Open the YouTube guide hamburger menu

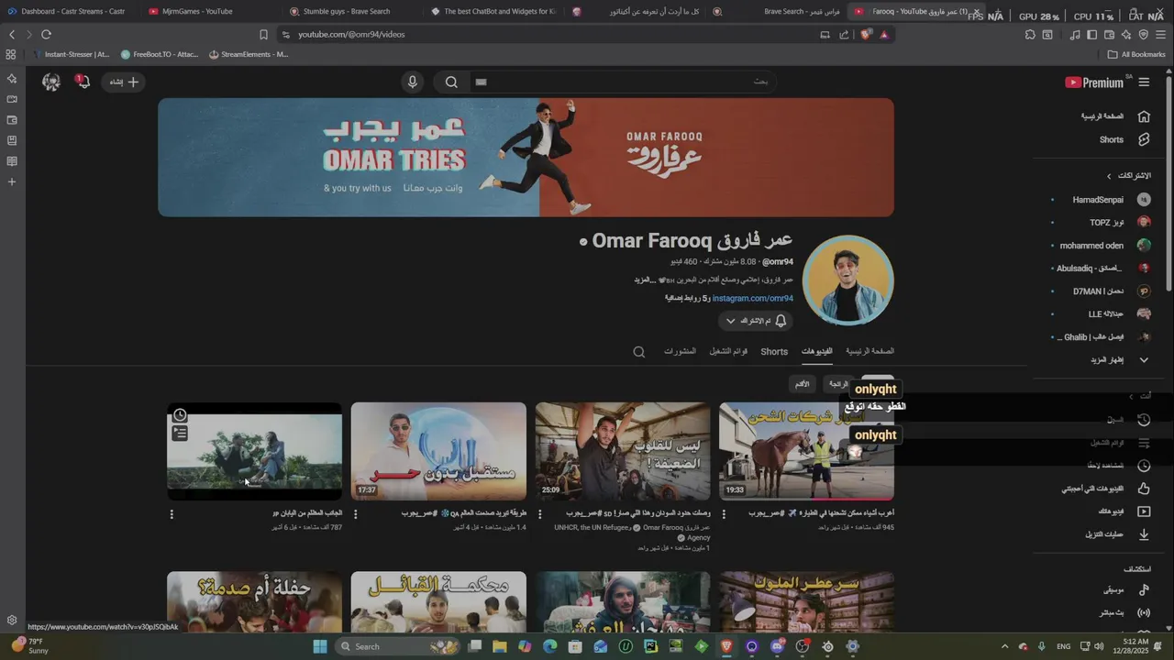click(1144, 82)
